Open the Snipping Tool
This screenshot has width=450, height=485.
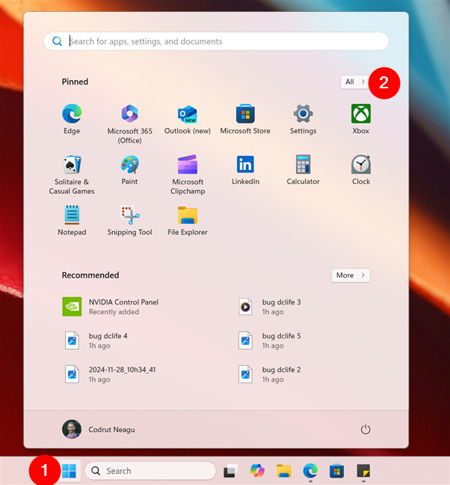tap(130, 221)
